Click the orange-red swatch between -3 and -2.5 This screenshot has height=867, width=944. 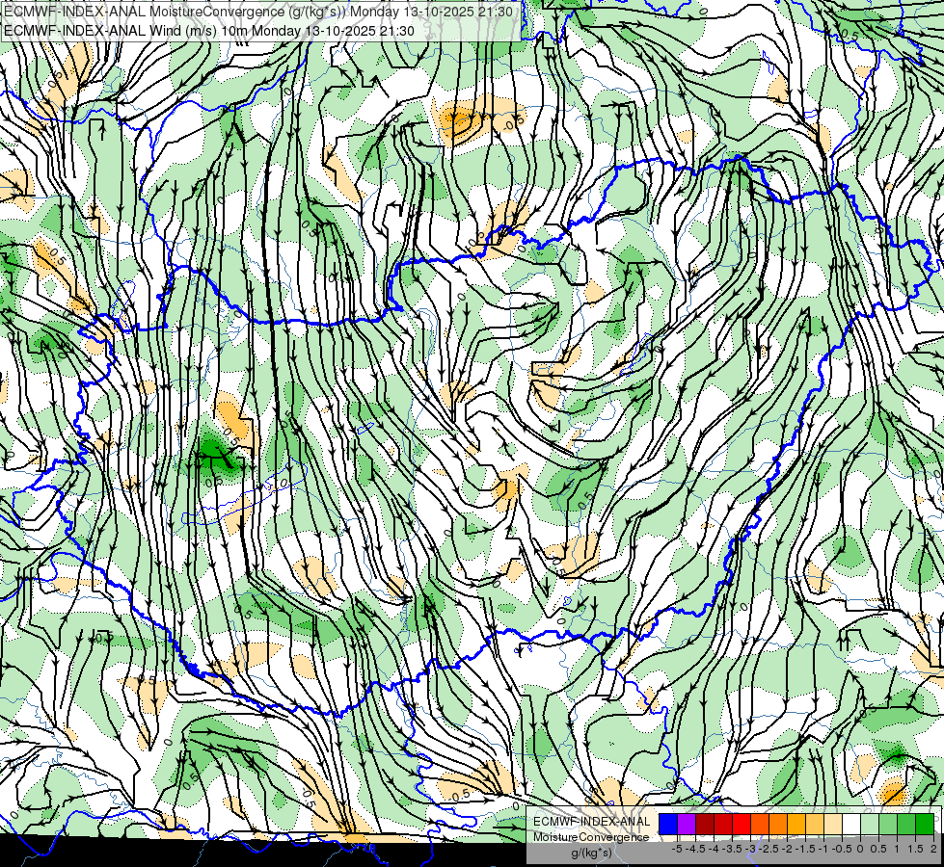click(x=760, y=825)
